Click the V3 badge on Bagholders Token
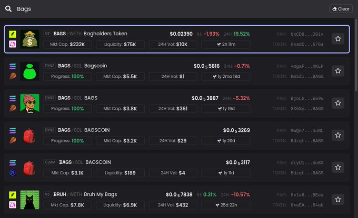Image resolution: width=358 pixels, height=218 pixels. (47, 34)
